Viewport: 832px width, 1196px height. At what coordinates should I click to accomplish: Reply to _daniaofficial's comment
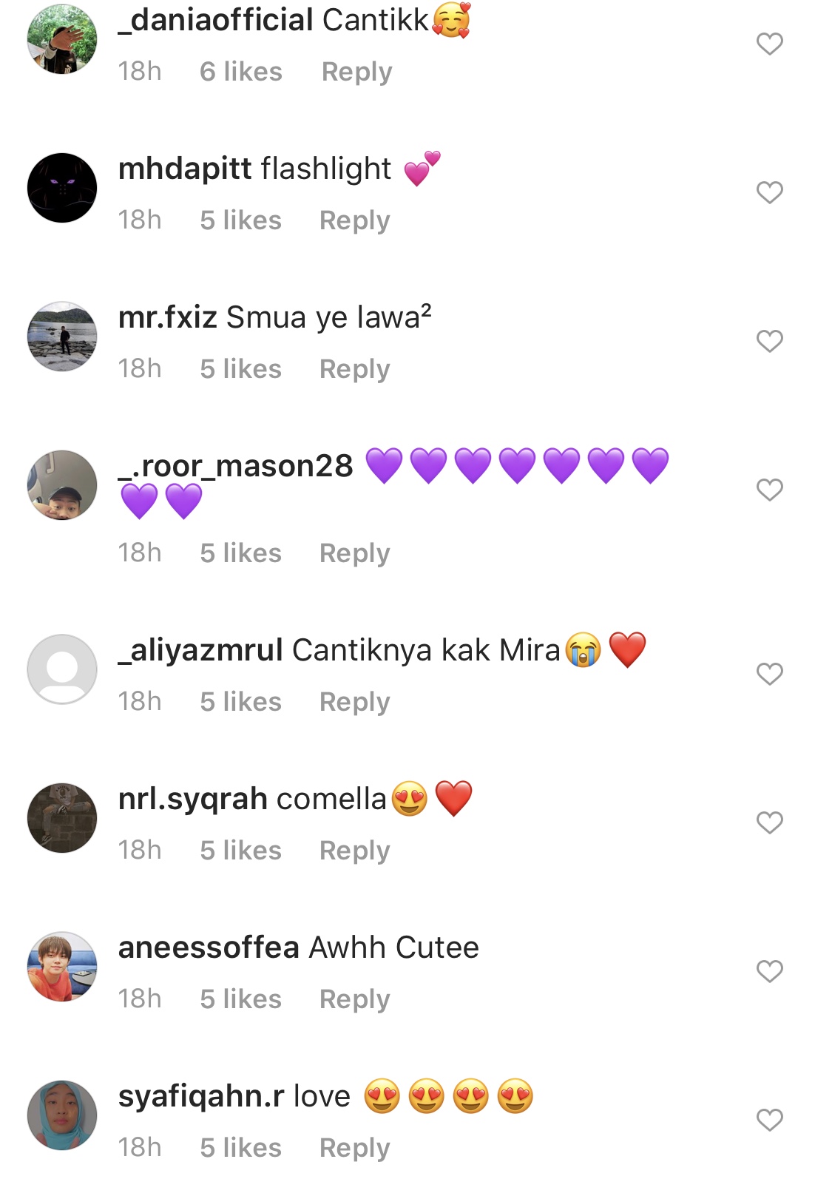356,72
